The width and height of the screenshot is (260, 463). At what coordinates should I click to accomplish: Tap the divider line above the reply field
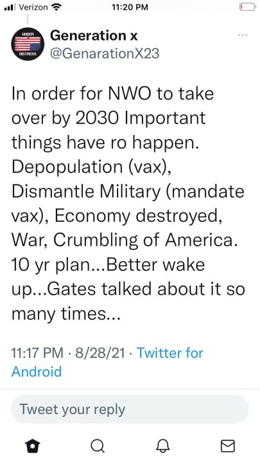(130, 388)
